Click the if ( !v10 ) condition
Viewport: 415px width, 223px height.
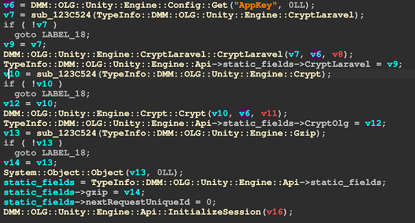point(33,84)
